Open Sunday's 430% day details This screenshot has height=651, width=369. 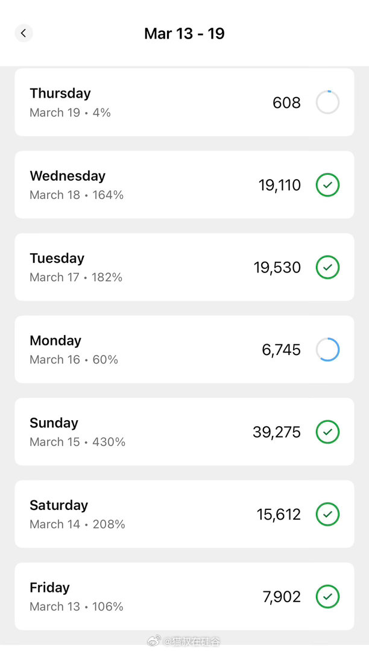point(151,432)
